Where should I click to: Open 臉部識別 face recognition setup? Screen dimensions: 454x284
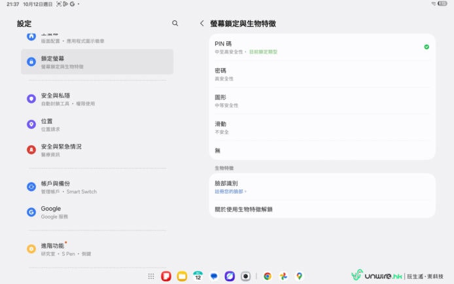tap(321, 187)
